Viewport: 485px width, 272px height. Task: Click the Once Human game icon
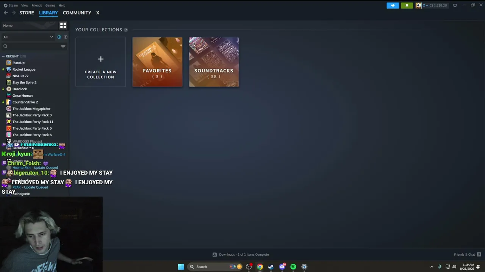pos(9,96)
